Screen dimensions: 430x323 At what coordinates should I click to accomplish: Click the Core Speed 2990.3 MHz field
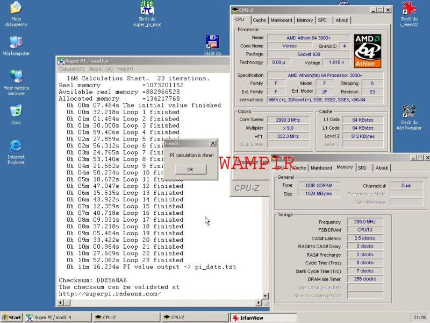pyautogui.click(x=288, y=120)
